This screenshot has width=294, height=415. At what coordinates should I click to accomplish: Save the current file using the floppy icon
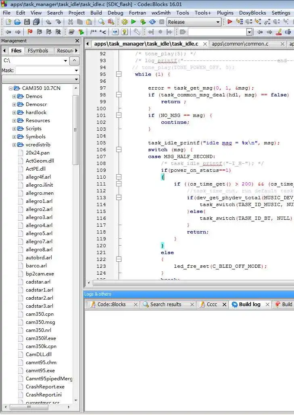tap(27, 22)
